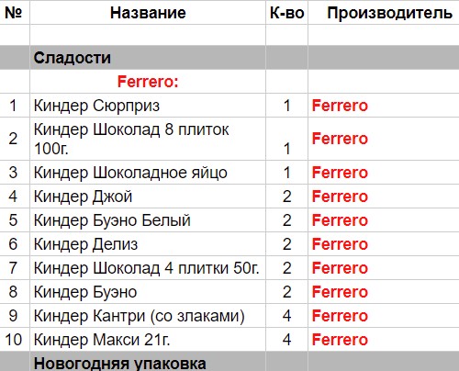Select Киндер Шоколад 4 плитки 50г. cell
The height and width of the screenshot is (371, 459).
pyautogui.click(x=148, y=267)
